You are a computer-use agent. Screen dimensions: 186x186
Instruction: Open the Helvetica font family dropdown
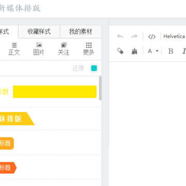click(x=174, y=36)
